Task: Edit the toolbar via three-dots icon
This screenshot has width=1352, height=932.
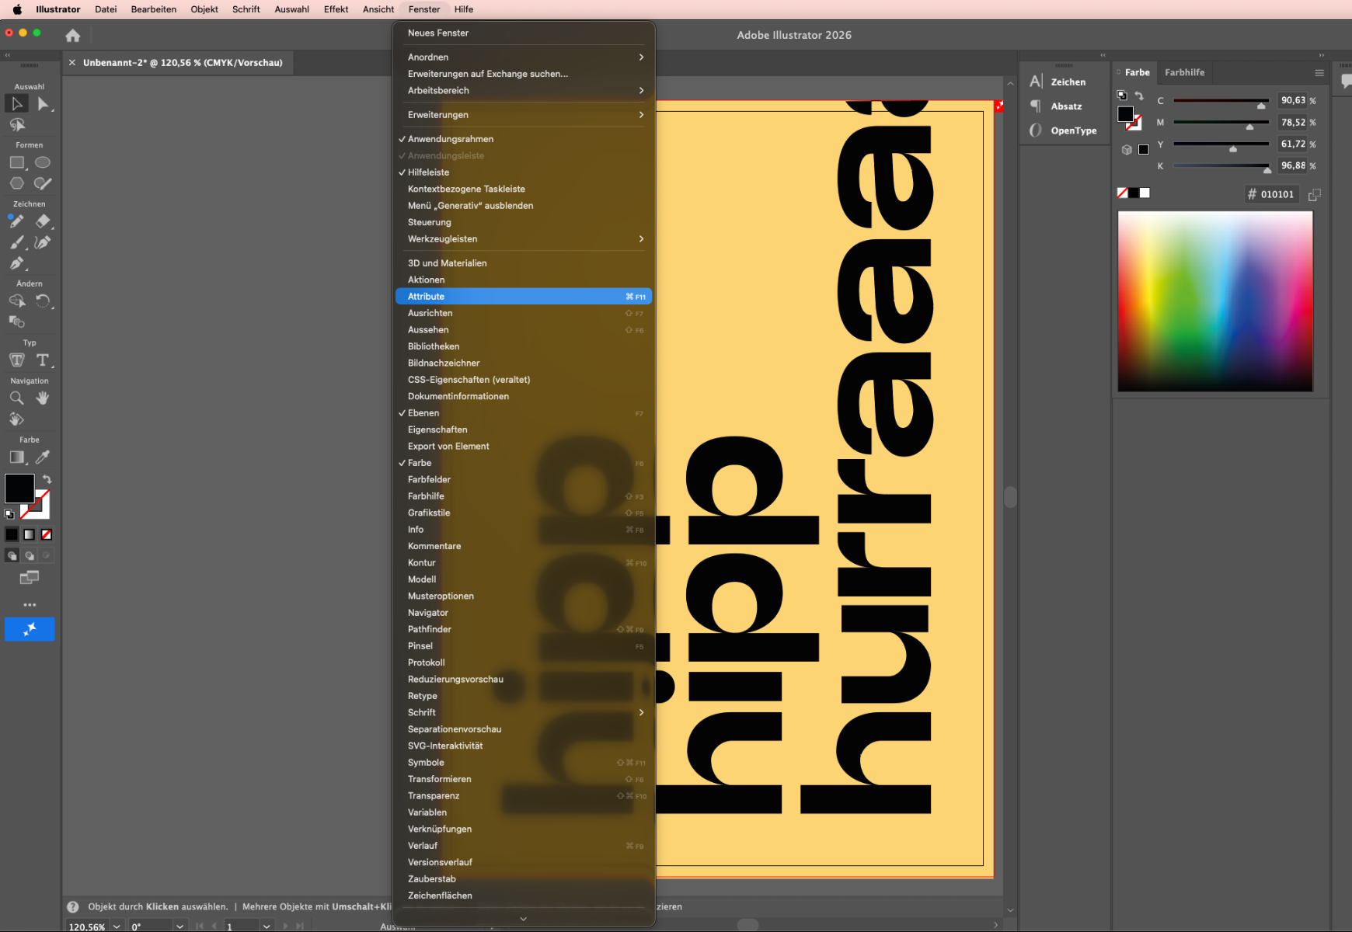Action: pyautogui.click(x=30, y=604)
